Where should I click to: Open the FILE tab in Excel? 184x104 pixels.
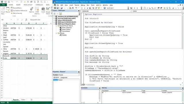[x=3, y=5]
